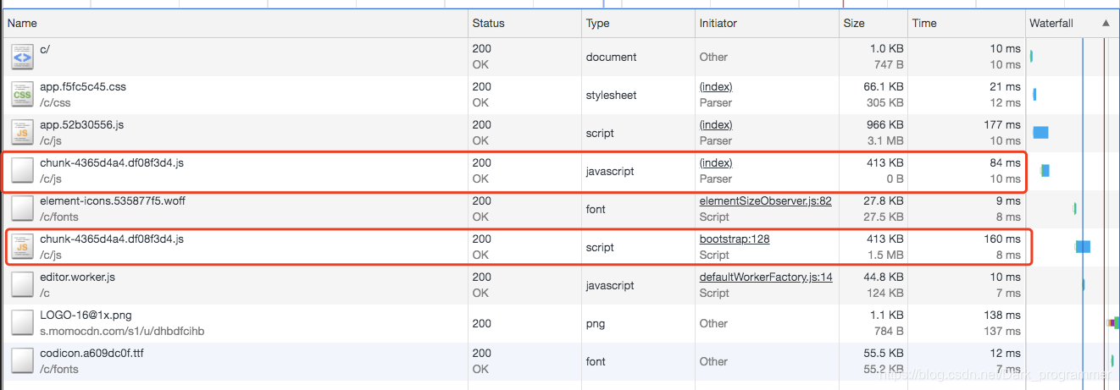The width and height of the screenshot is (1120, 390).
Task: Open (index) initiator of chunk row typed javascript
Action: 716,162
